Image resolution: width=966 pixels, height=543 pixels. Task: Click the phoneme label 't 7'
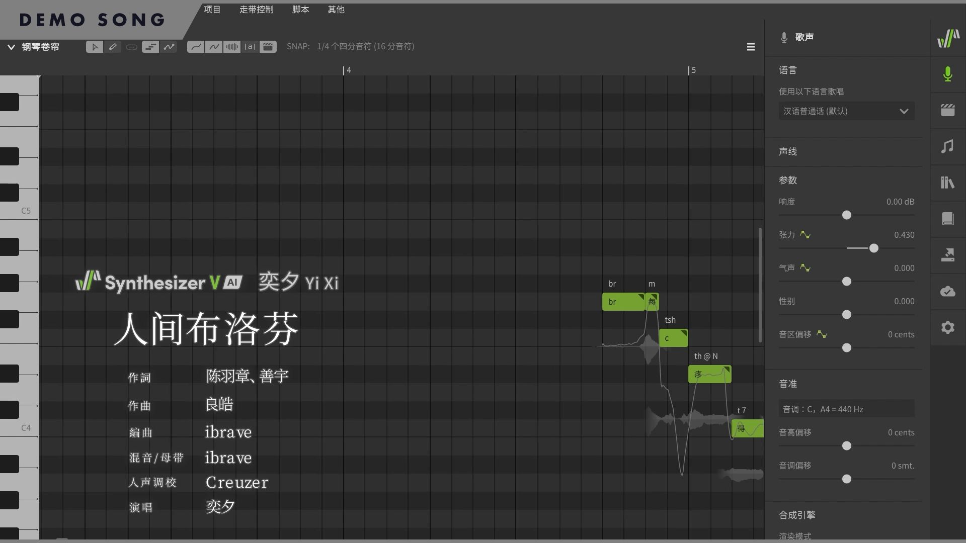pos(742,410)
